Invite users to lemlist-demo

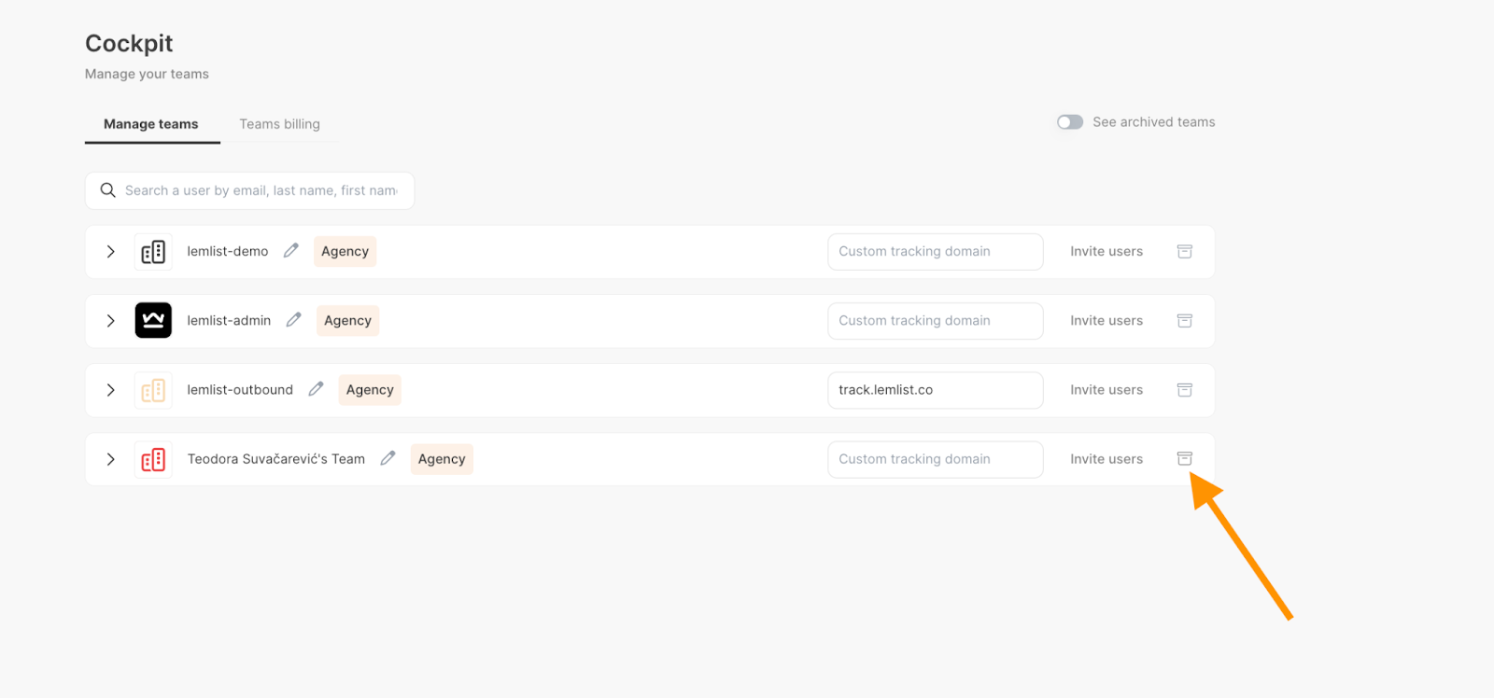tap(1106, 251)
